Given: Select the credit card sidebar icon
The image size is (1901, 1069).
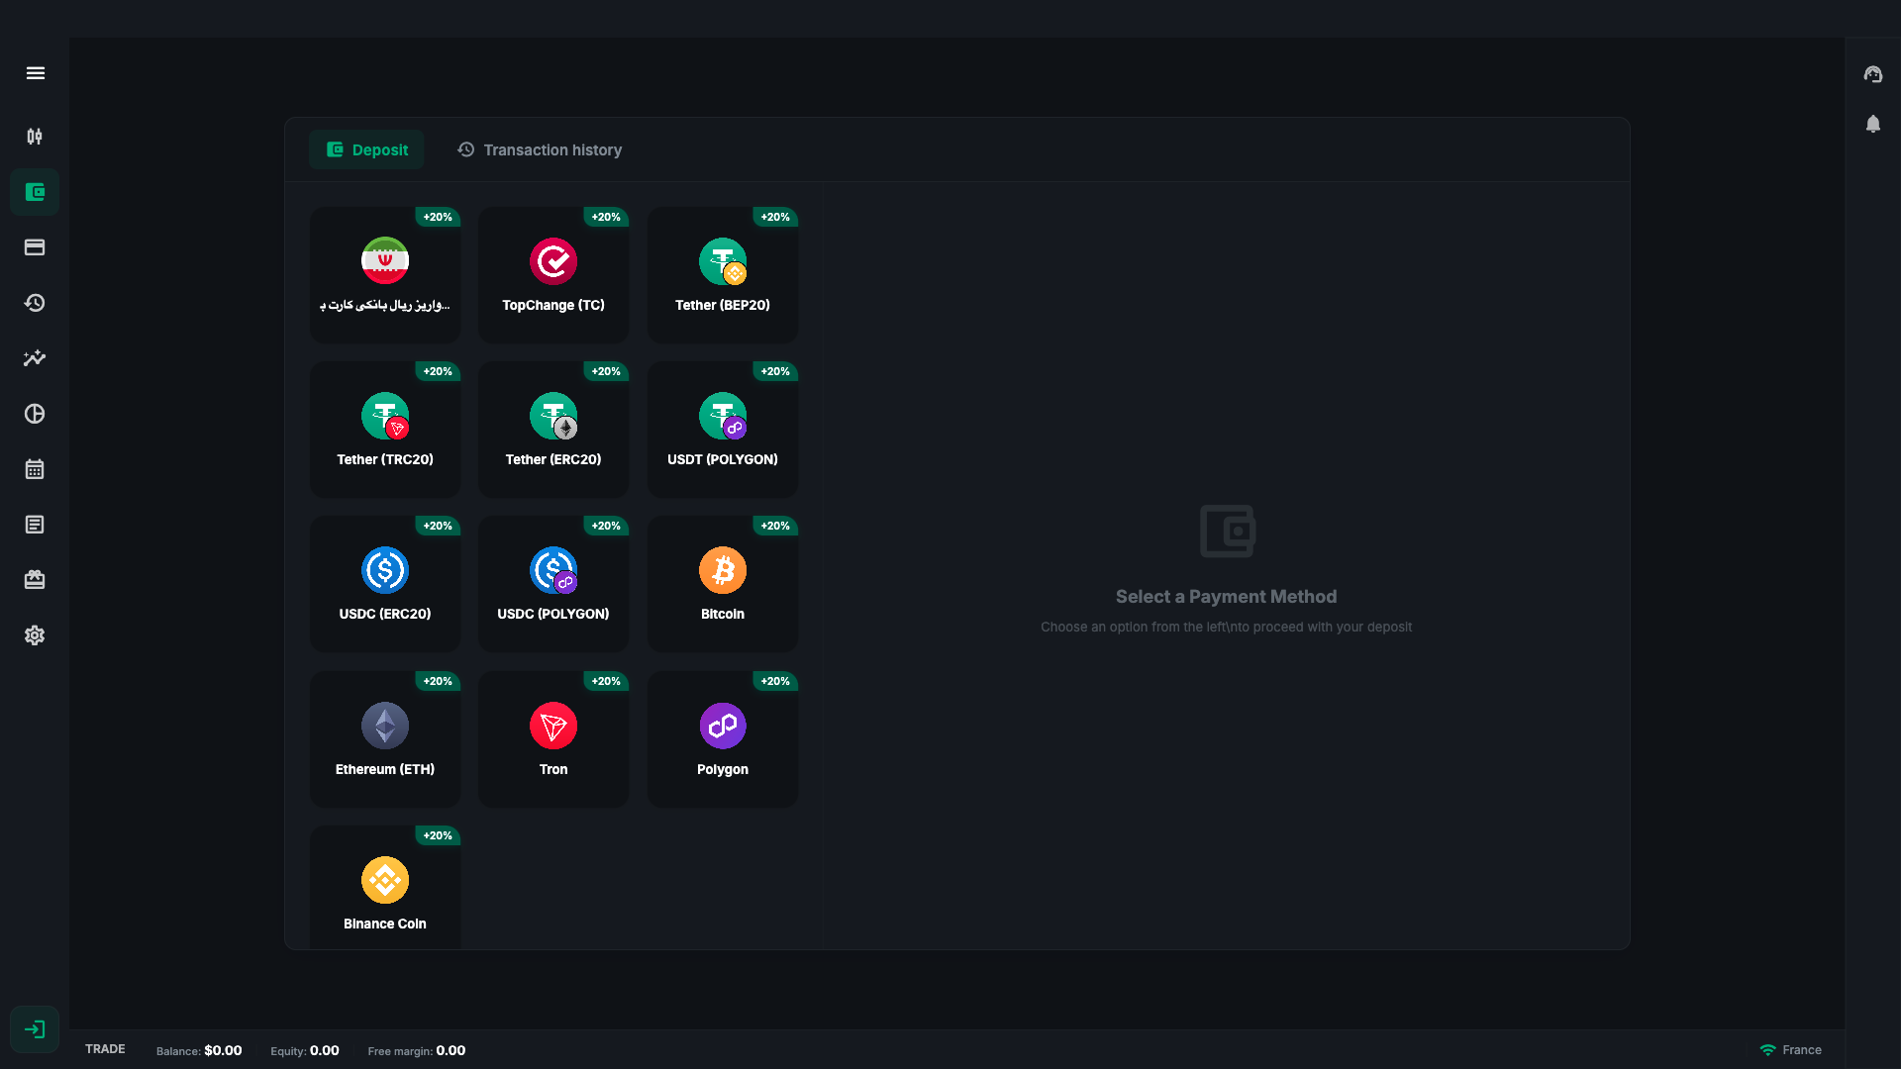Looking at the screenshot, I should tap(35, 247).
